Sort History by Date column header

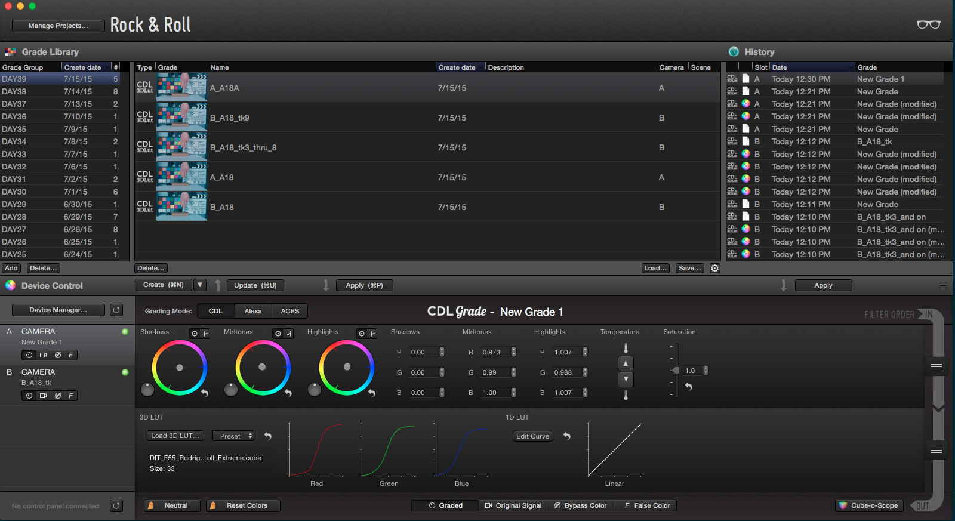[x=812, y=67]
